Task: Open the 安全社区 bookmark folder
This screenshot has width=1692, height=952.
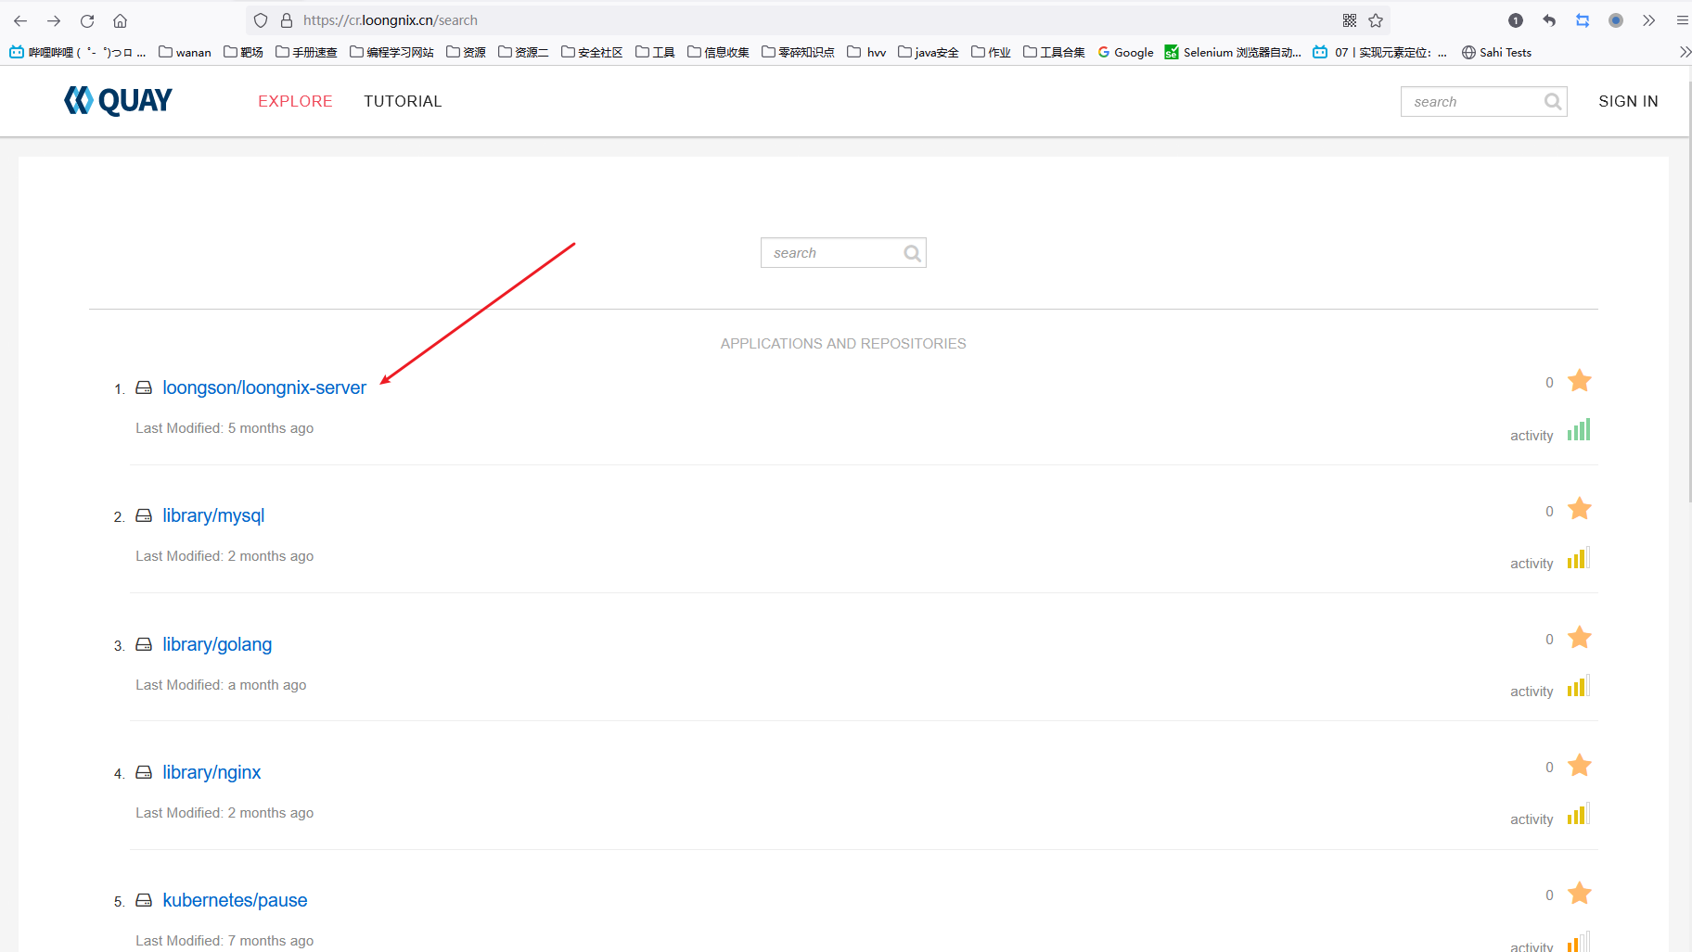Action: click(x=592, y=52)
